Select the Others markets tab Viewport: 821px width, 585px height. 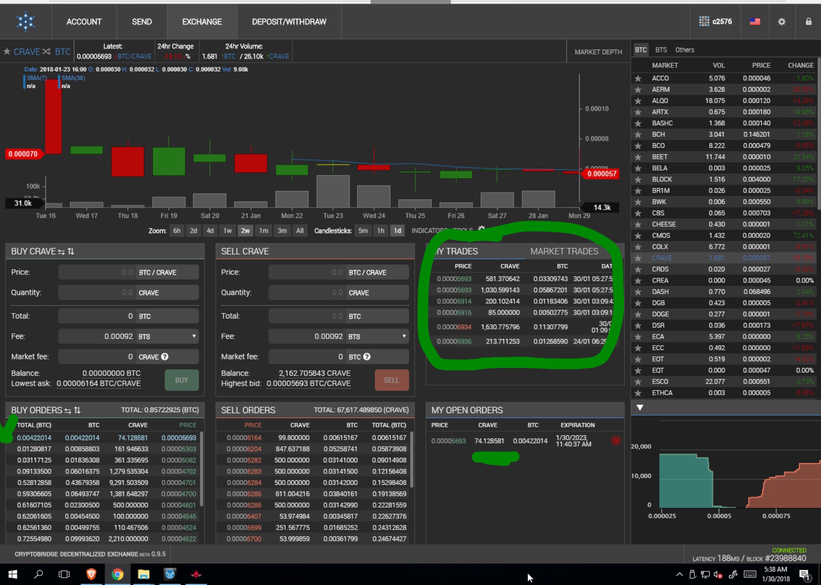tap(685, 50)
